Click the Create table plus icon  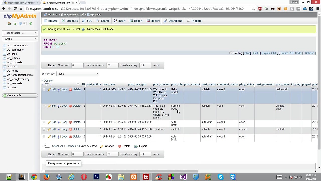5,95
